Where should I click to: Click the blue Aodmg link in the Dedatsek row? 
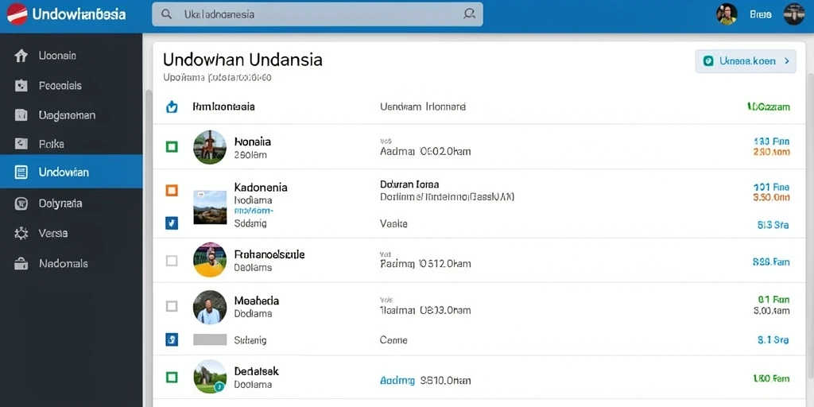click(397, 381)
